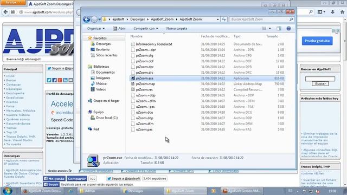Click Facebook share icon on webpage
The image size is (347, 195).
pyautogui.click(x=54, y=80)
